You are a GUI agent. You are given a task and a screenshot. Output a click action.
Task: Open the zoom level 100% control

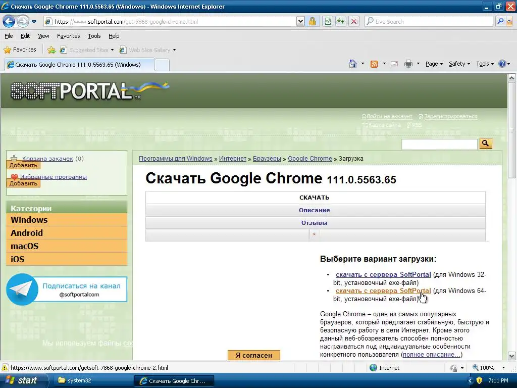(489, 368)
